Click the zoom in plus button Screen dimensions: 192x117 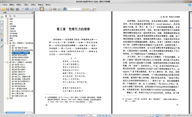pos(191,115)
